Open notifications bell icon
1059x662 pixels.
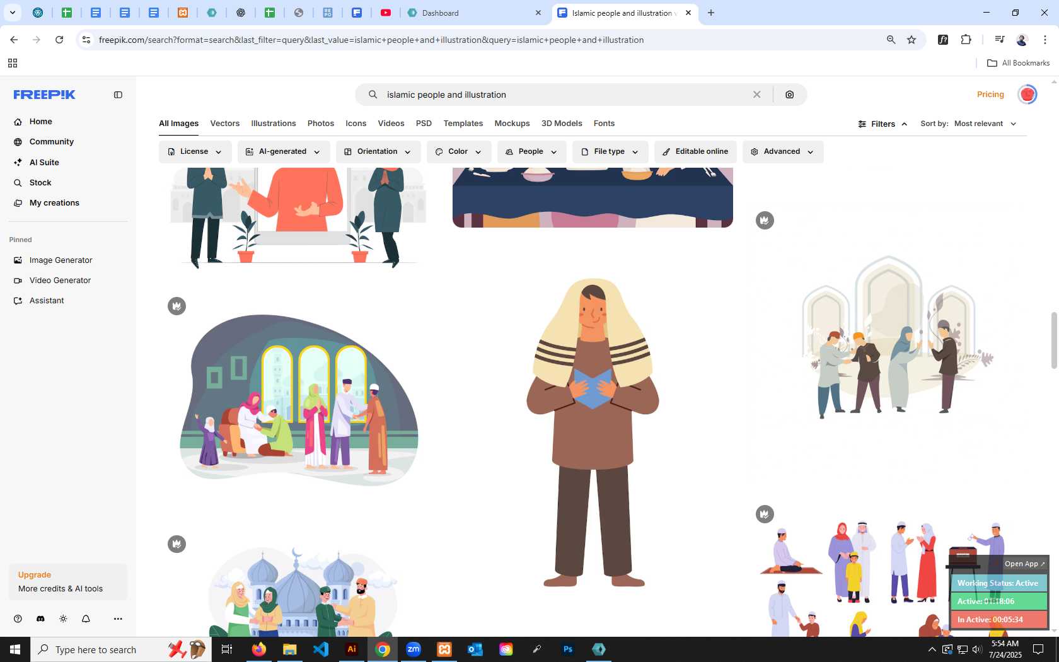tap(86, 619)
